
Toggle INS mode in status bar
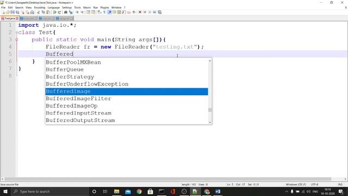(x=340, y=185)
